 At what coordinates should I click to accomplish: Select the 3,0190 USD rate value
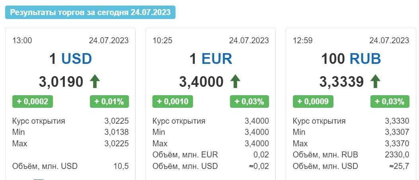61,82
